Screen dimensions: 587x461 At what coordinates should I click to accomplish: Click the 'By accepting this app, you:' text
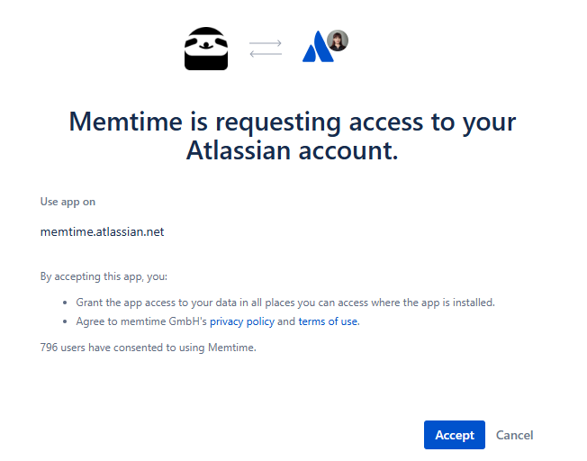point(104,276)
